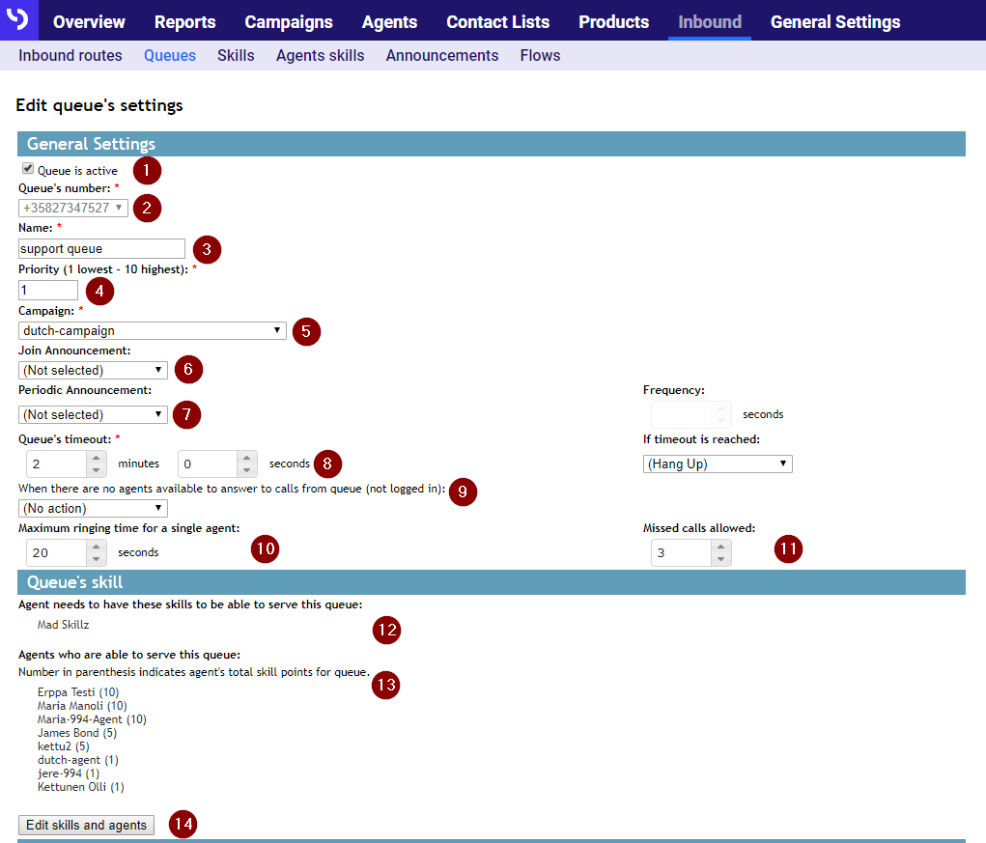Click the Frequency seconds field
Viewport: 986px width, 843px height.
[682, 414]
